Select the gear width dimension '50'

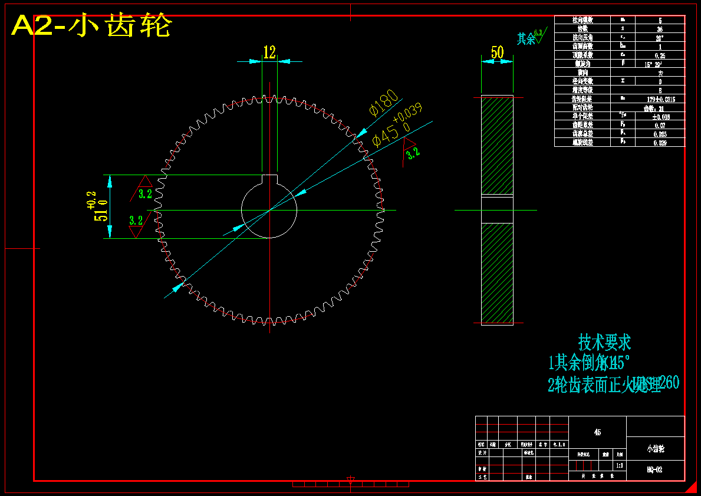click(497, 52)
